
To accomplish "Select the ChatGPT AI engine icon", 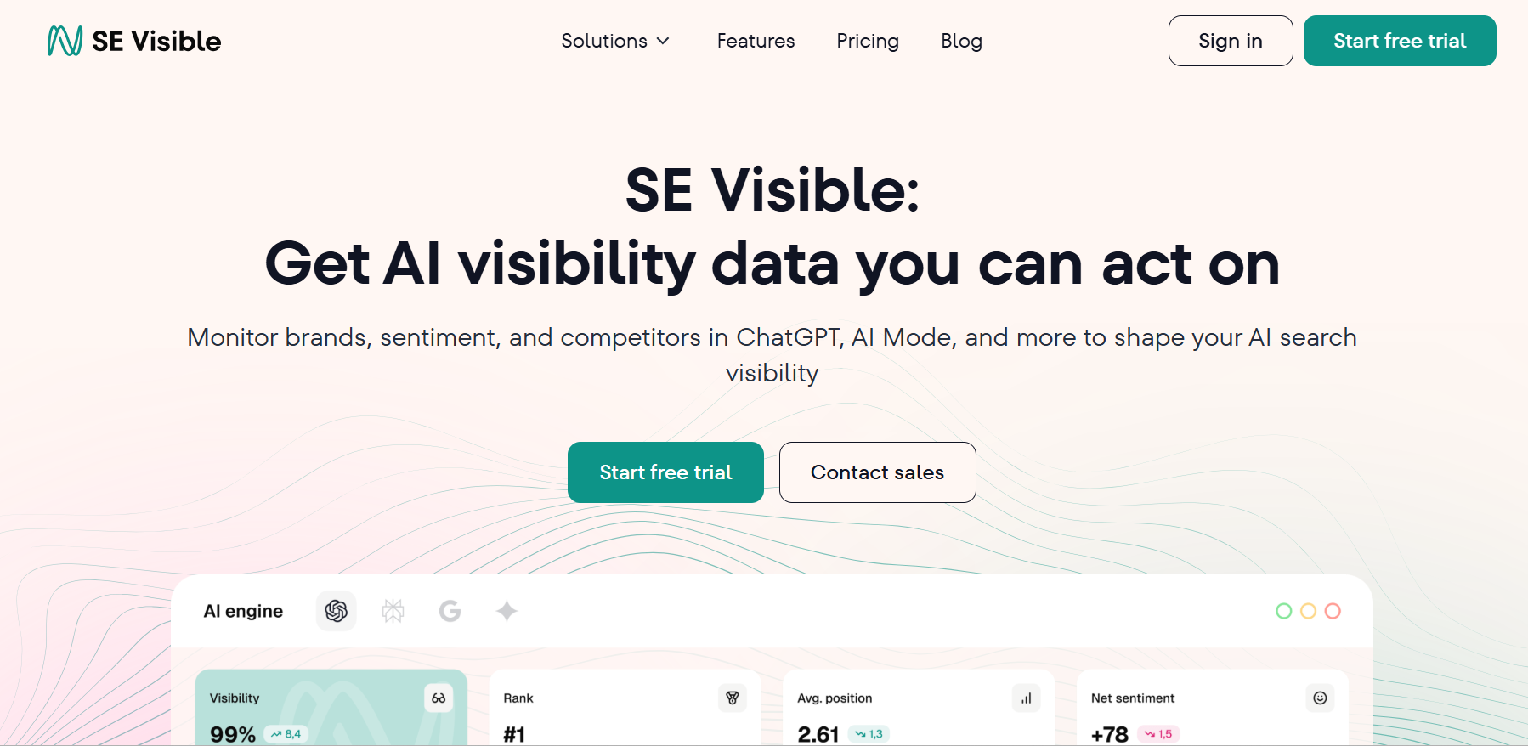I will 336,611.
